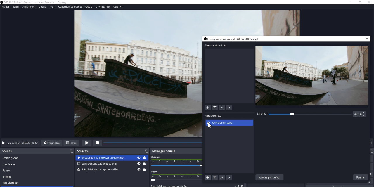Pop out the Scènes dock panel
374x187 pixels.
[72, 151]
